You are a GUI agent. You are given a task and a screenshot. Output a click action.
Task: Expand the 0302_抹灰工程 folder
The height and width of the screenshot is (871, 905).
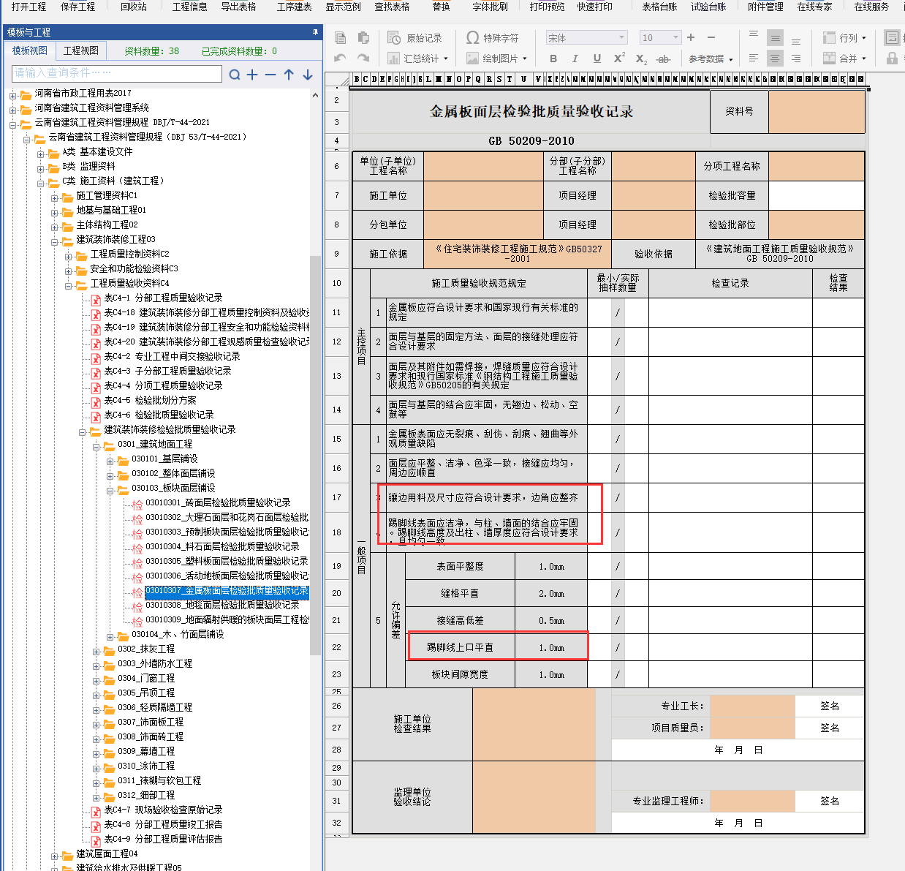tap(96, 651)
